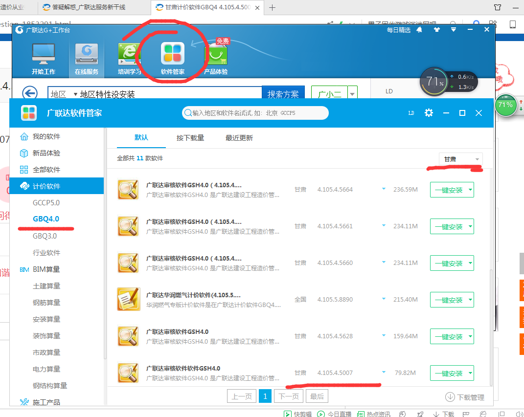Click icon of GSH4.0 version 4.105.4.5664 entry
Viewport: 524px width, 417px height.
(128, 189)
